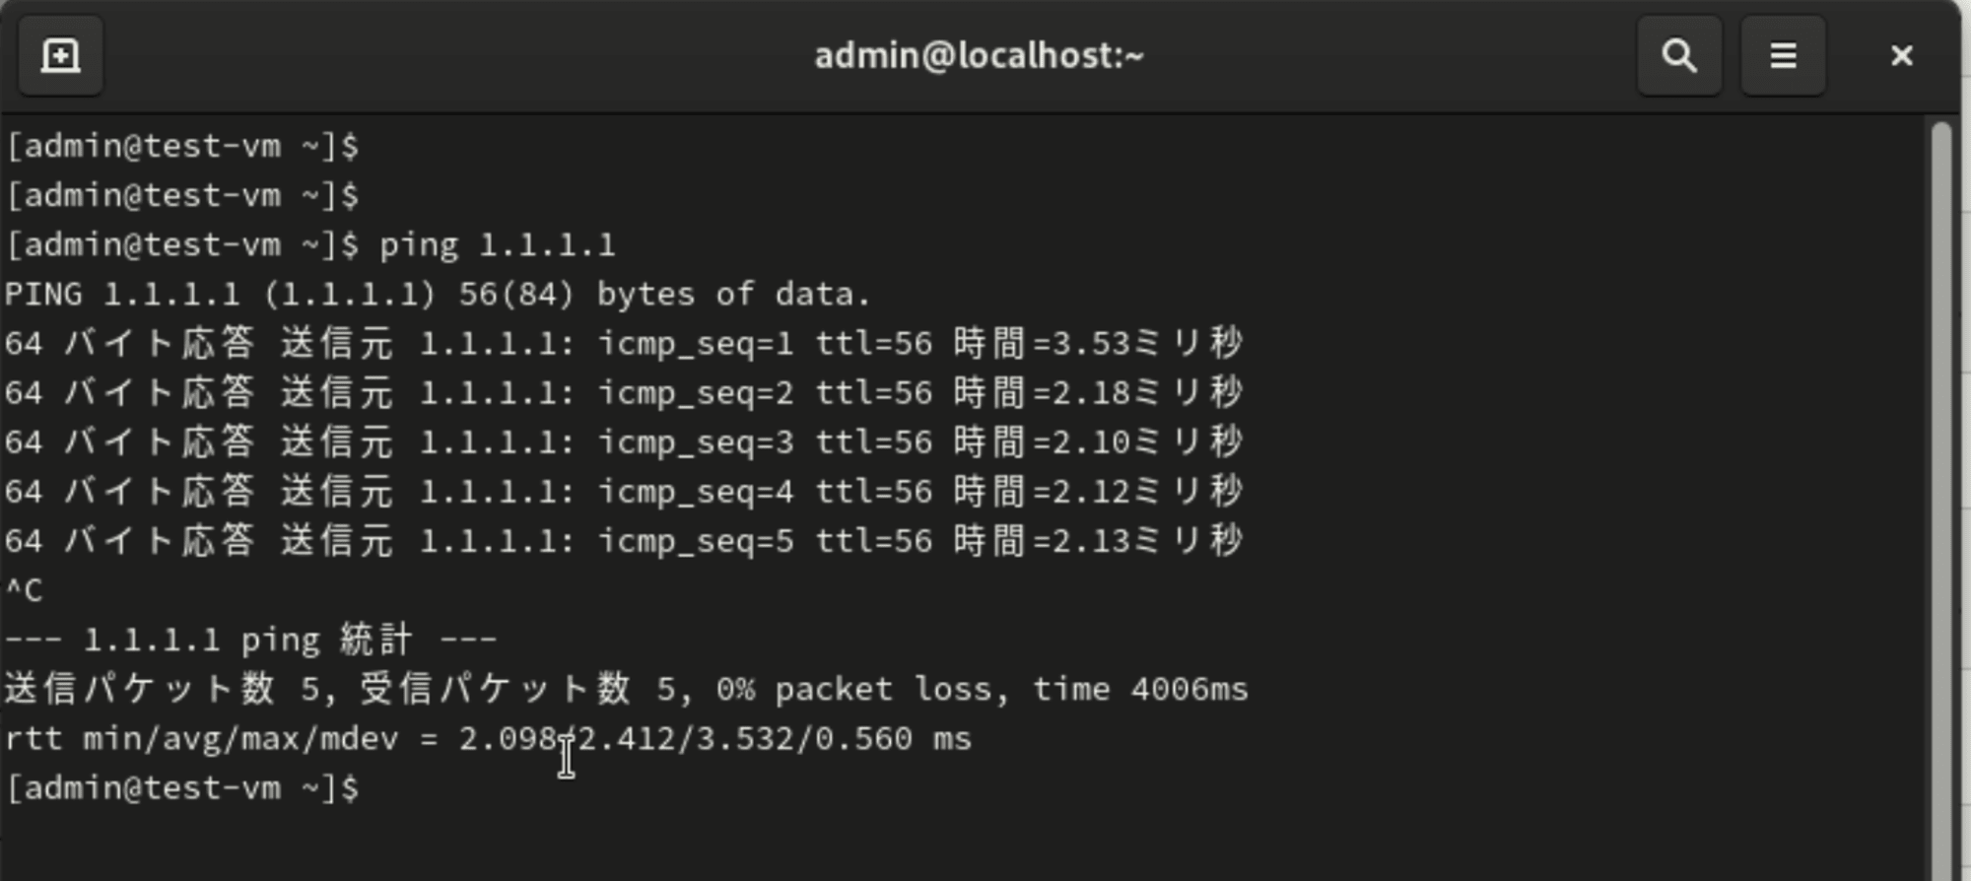1971x881 pixels.
Task: Open the hamburger menu
Action: [1783, 55]
